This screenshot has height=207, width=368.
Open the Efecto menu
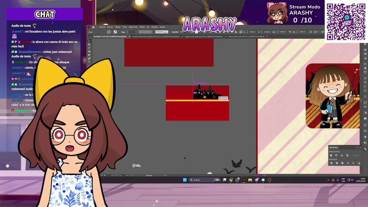(142, 27)
